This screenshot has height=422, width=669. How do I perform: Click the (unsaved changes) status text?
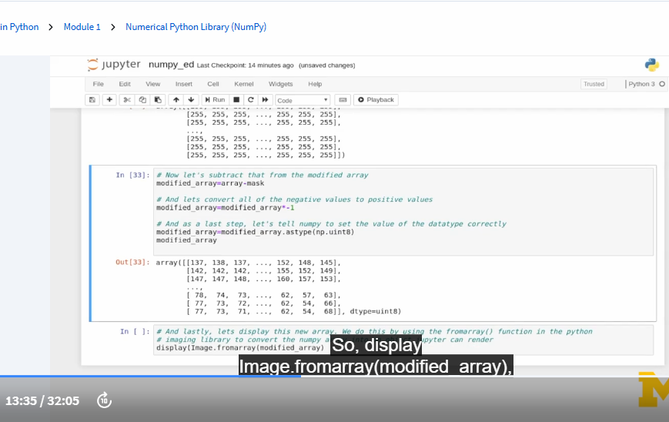[x=327, y=65]
